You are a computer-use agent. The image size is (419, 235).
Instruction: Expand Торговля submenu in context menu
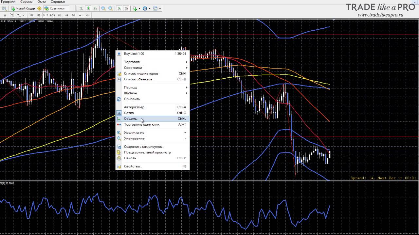pos(152,62)
